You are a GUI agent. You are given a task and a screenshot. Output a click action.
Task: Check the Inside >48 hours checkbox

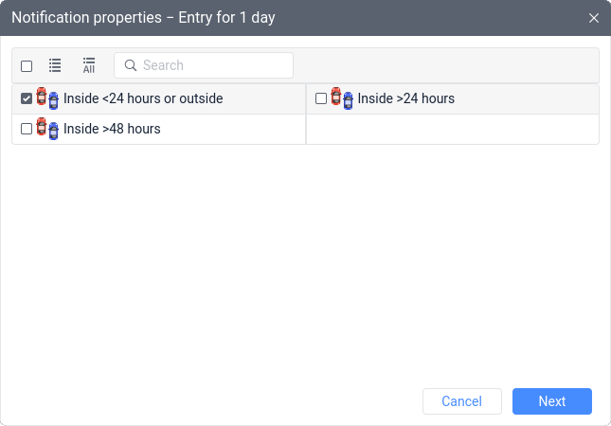coord(27,129)
